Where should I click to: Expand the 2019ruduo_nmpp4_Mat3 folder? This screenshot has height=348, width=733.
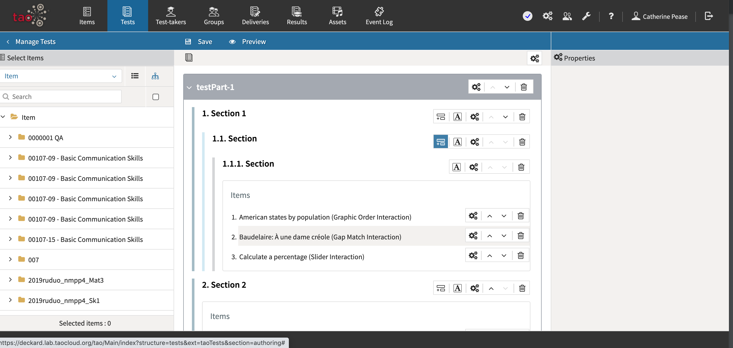10,280
